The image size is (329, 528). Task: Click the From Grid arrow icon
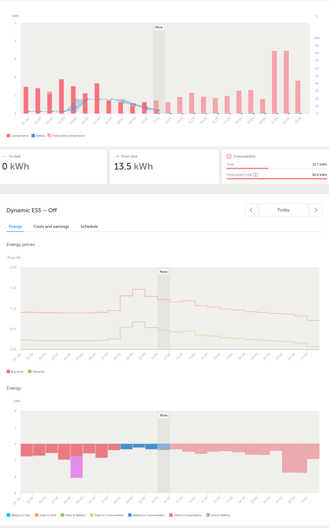pos(117,156)
